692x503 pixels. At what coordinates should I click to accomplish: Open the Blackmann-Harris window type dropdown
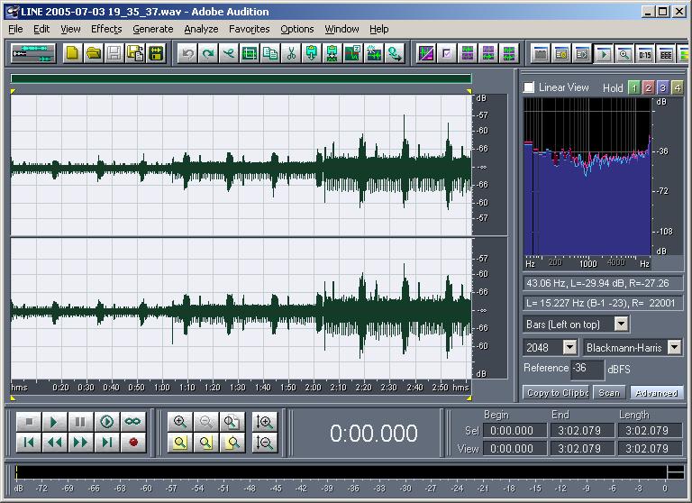click(x=674, y=347)
